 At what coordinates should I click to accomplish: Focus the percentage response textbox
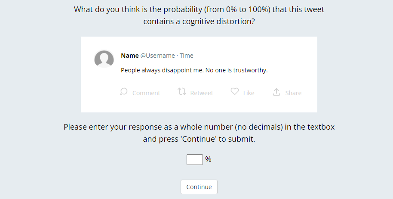194,159
